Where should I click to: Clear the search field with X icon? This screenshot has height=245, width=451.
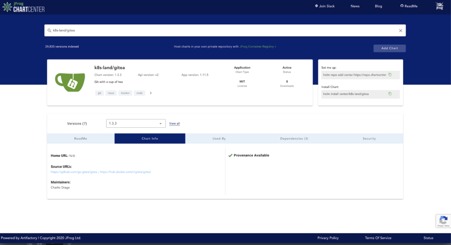pyautogui.click(x=400, y=30)
